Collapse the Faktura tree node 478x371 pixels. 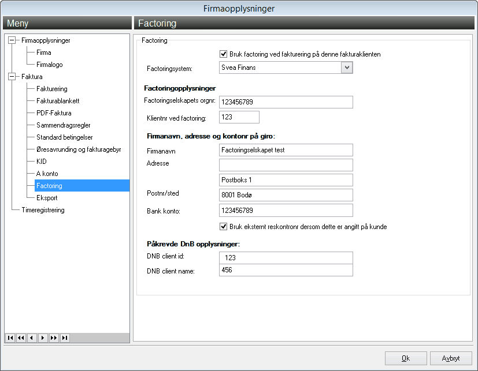point(12,77)
